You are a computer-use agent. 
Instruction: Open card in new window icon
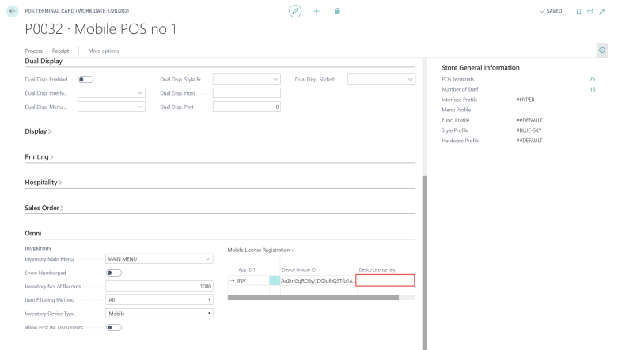point(589,11)
